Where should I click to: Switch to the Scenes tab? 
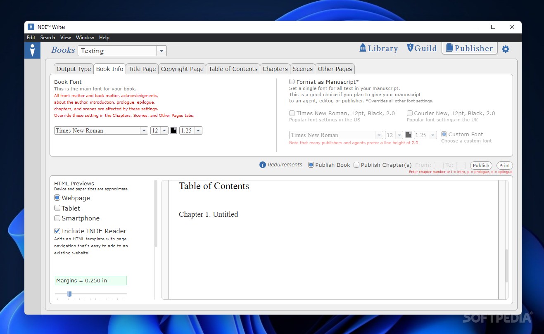coord(303,69)
